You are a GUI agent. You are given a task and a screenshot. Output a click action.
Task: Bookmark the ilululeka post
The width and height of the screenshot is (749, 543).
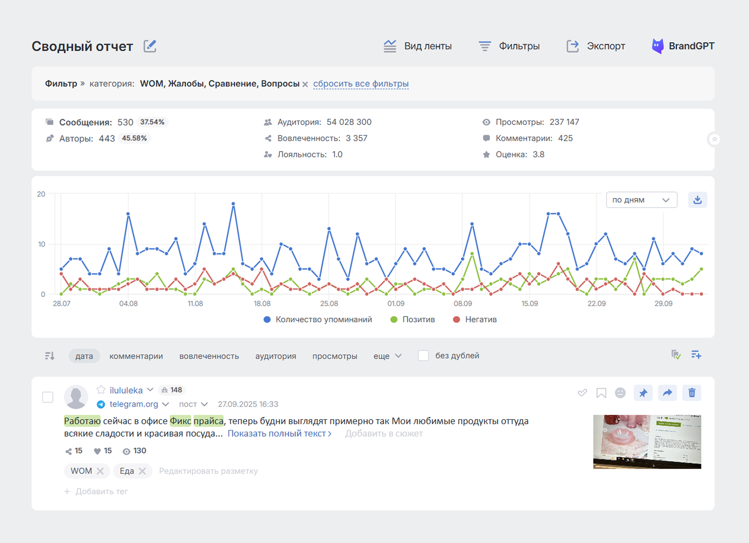click(601, 393)
